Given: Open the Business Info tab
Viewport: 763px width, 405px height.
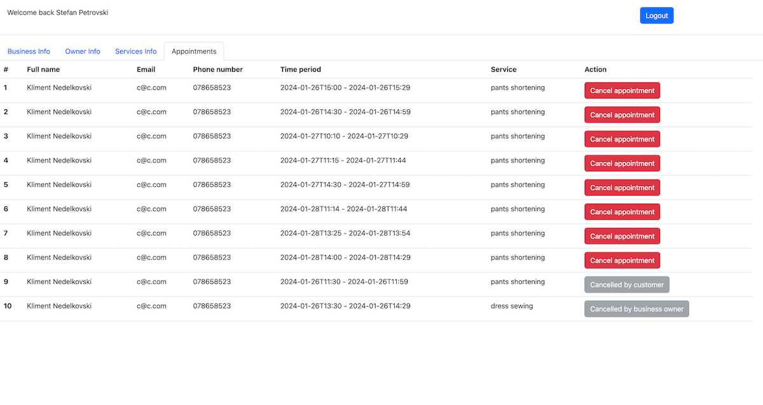Looking at the screenshot, I should (29, 51).
